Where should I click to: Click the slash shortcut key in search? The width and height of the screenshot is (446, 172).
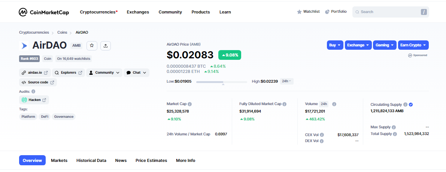tap(424, 12)
